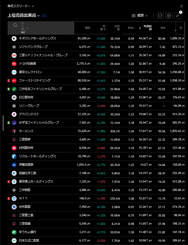The height and width of the screenshot is (245, 188).
Task: Sort by the 時価総額 column header
Action: tap(145, 28)
